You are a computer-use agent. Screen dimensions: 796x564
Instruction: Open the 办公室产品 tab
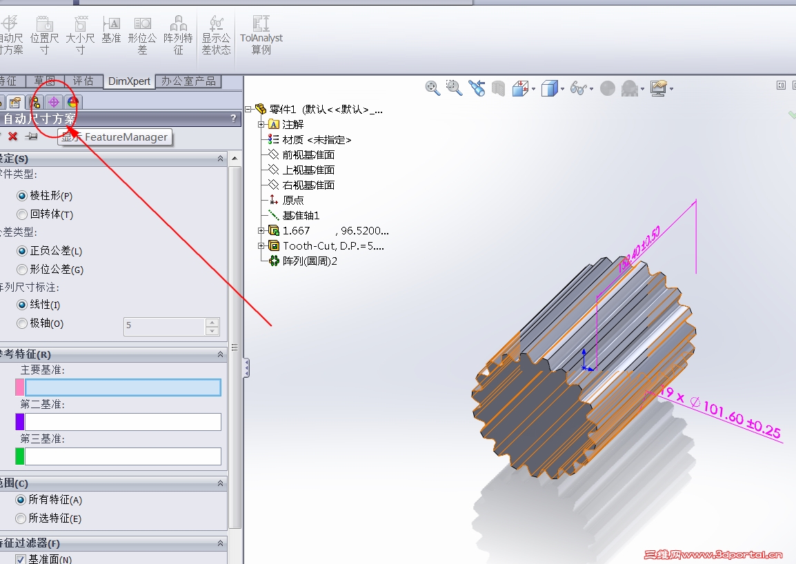pos(188,81)
